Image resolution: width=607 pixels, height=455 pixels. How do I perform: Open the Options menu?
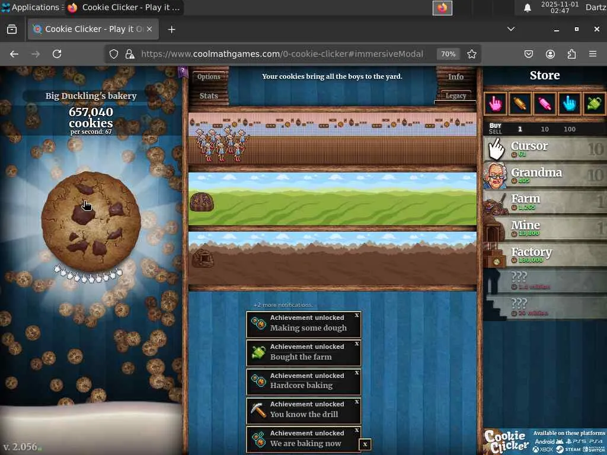[209, 76]
